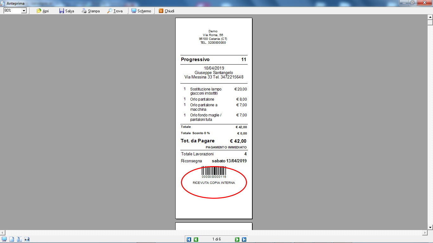
Task: Click the vertical scrollbar thumb
Action: [430, 22]
